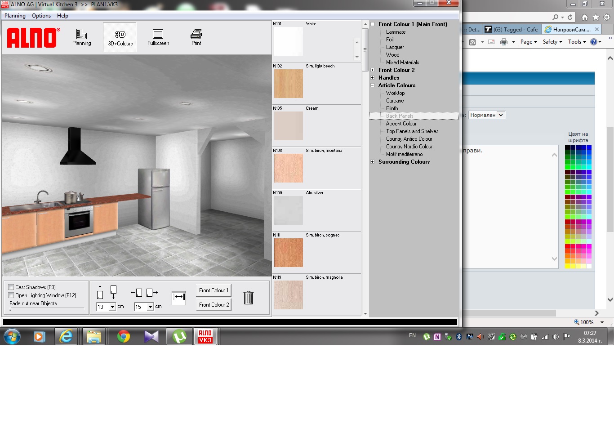Select the Sim. birch, cognac colour swatch
The width and height of the screenshot is (614, 437).
tap(289, 253)
